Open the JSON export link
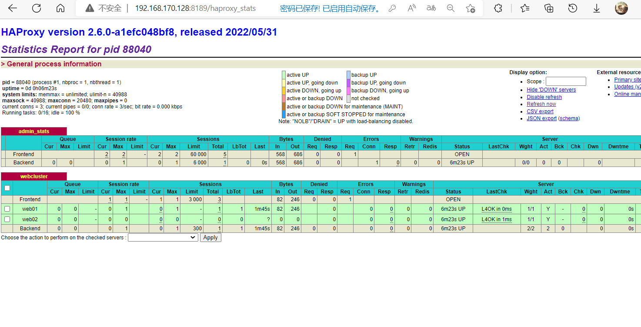641x327 pixels. coord(541,118)
